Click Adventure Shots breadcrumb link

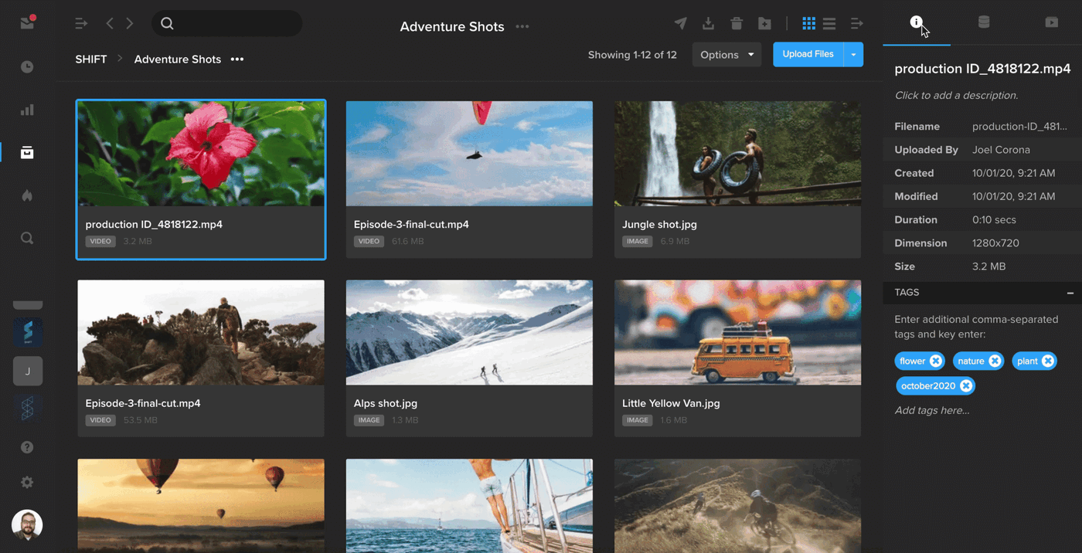coord(178,59)
